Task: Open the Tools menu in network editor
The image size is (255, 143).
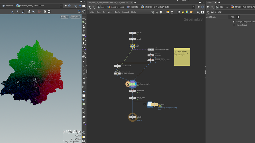Action: tap(117, 12)
